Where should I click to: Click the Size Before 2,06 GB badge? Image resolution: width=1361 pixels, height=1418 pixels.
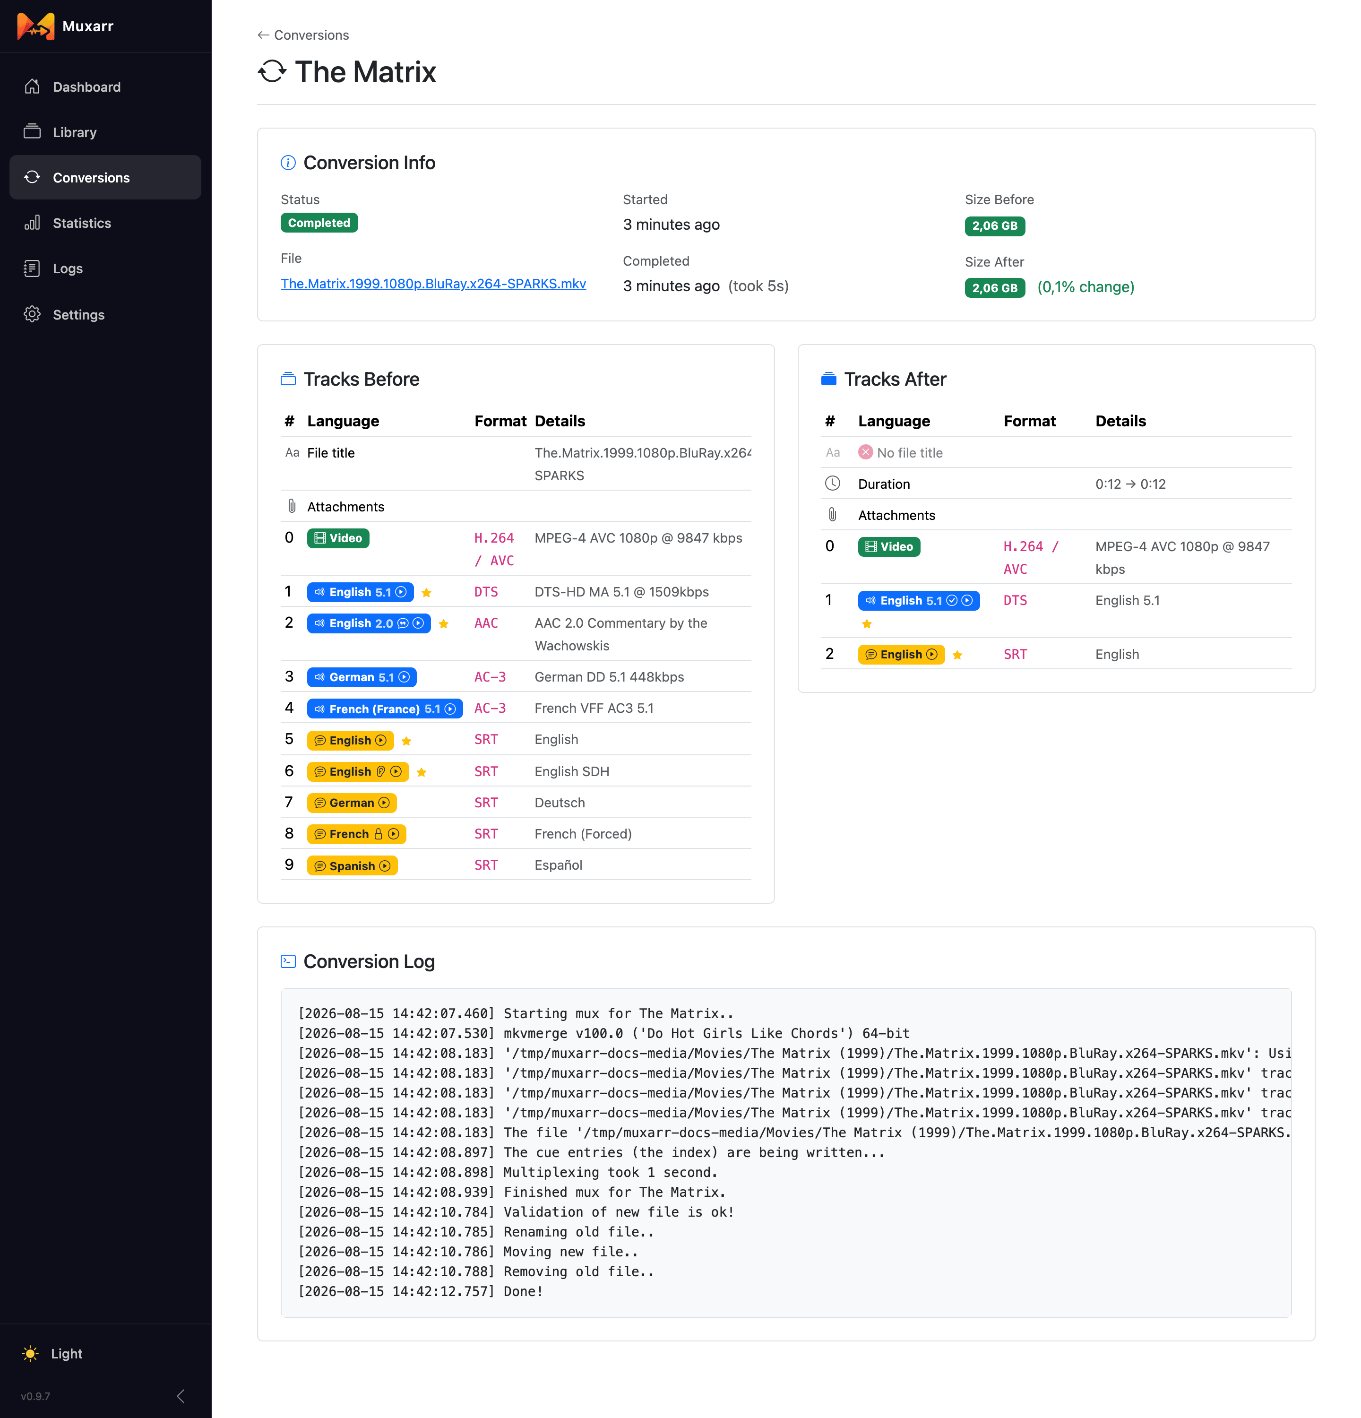(994, 226)
